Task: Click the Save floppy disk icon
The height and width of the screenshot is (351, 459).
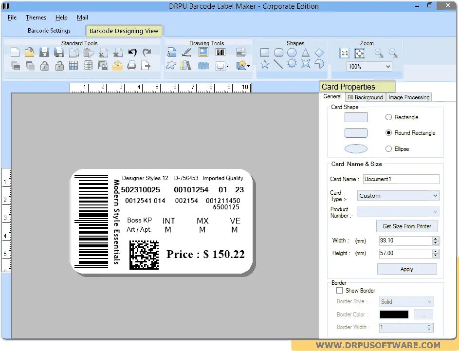Action: point(44,53)
